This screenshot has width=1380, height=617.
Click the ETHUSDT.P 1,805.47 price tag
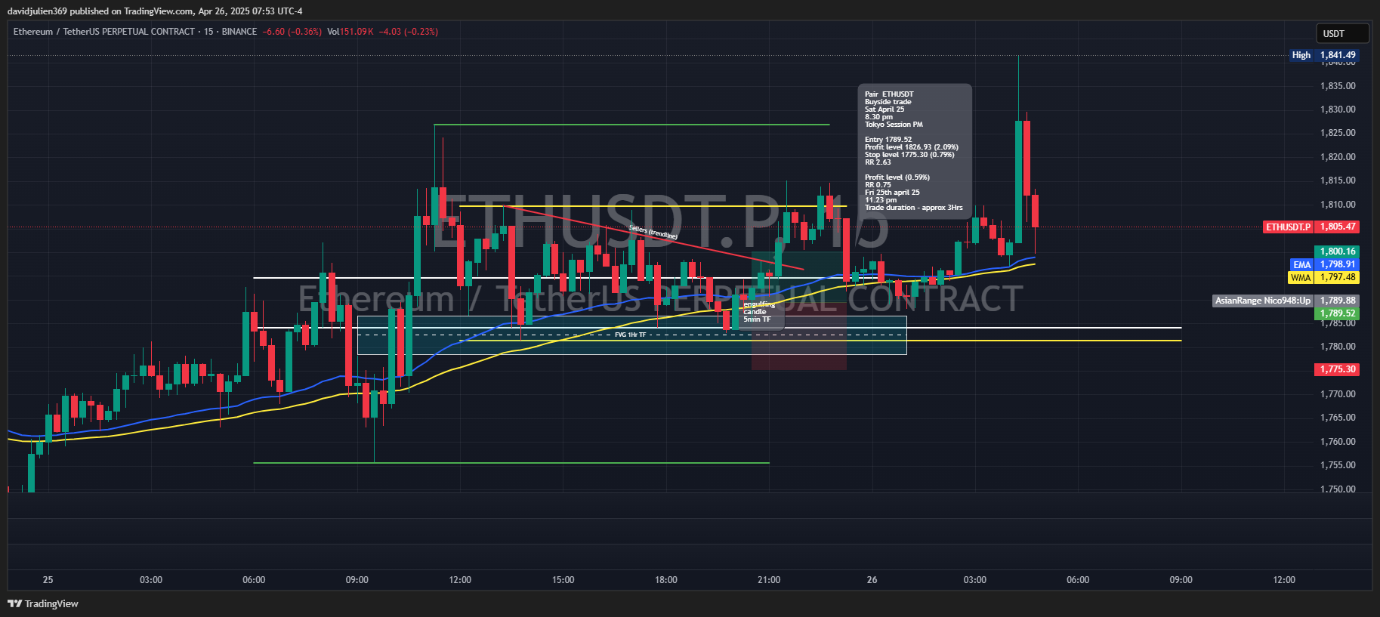click(1311, 227)
